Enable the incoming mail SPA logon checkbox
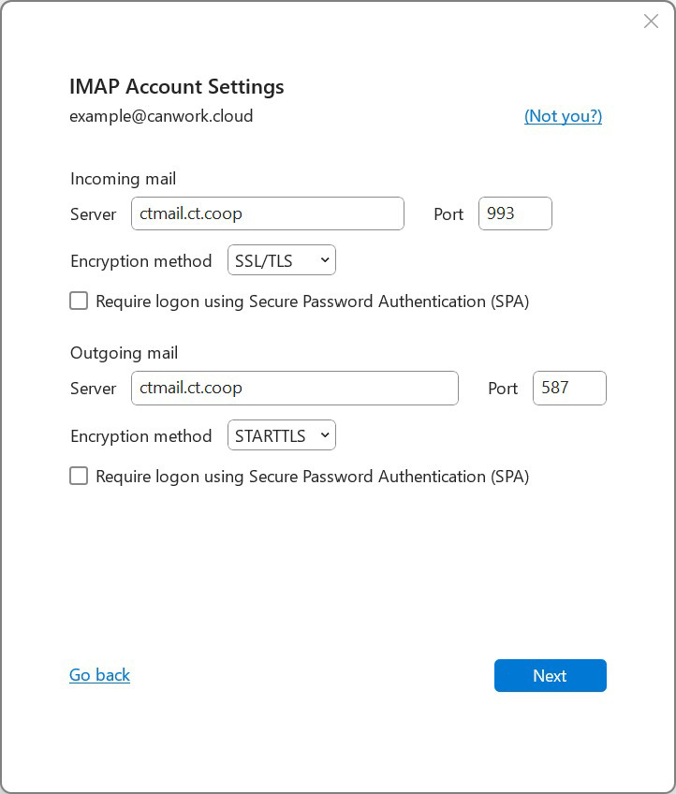This screenshot has width=676, height=794. [x=79, y=301]
